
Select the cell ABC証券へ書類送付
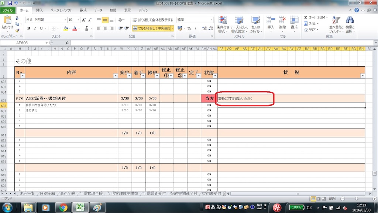tap(71, 98)
